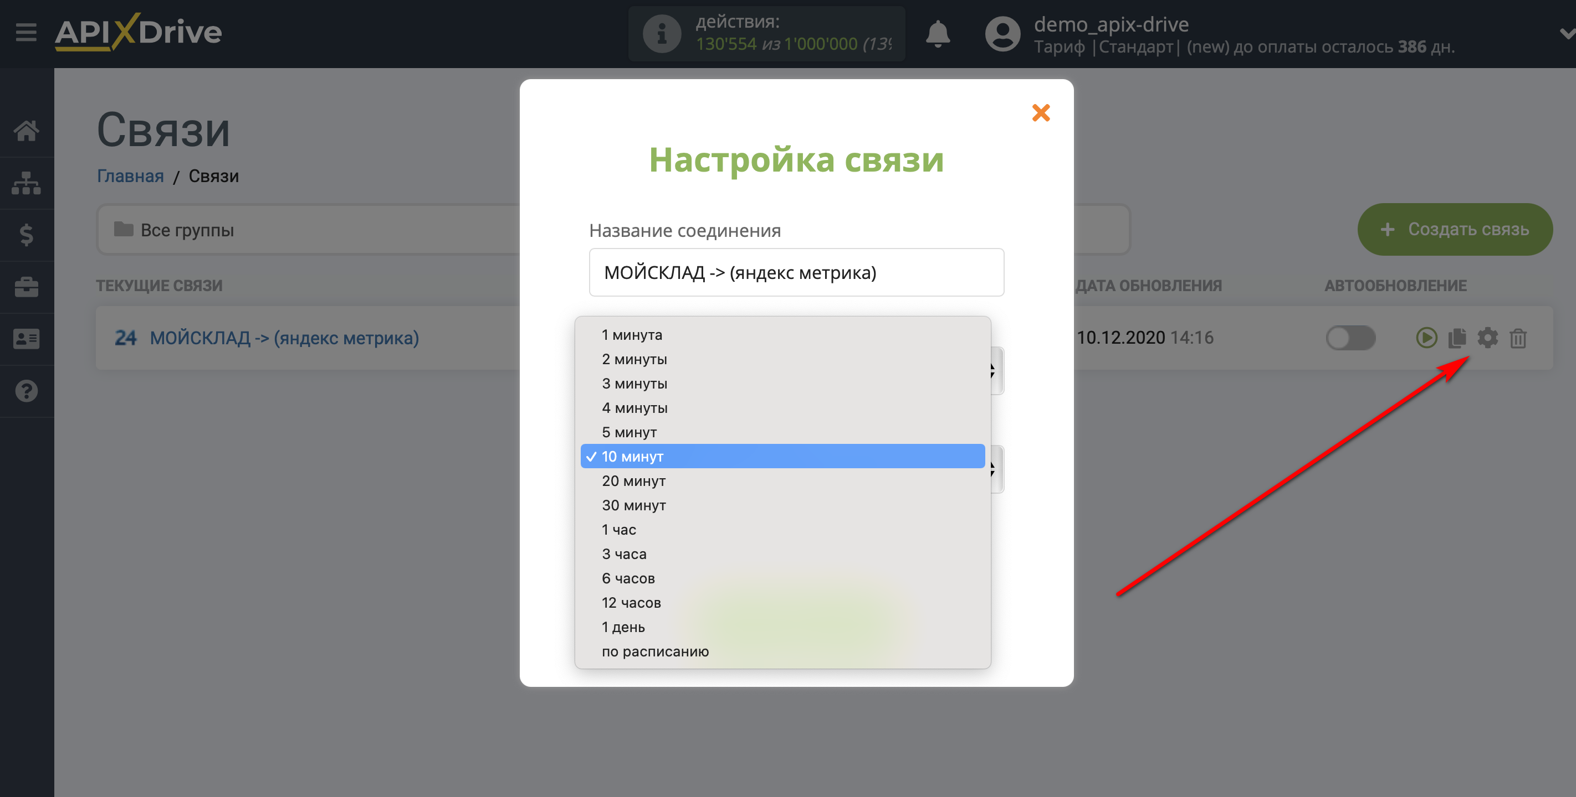Click the ДАТА ОБНОВЛЕНИЯ column header

click(1148, 286)
